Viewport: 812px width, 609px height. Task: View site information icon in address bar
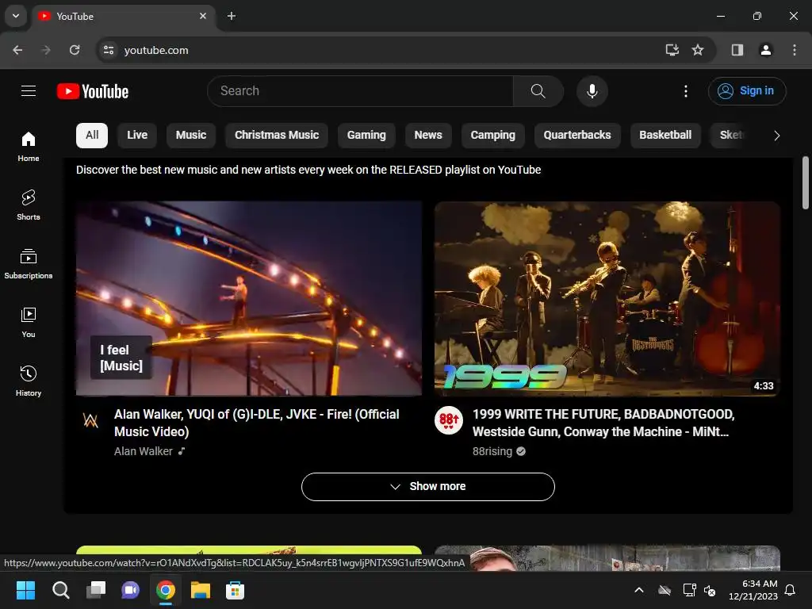coord(109,50)
